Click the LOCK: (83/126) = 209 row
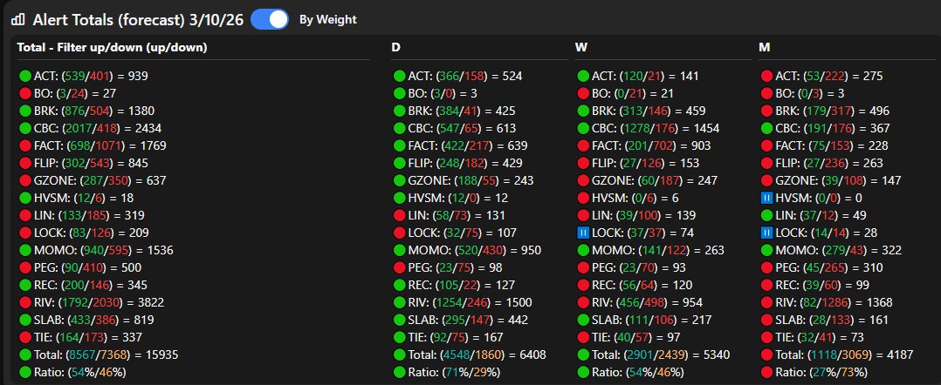This screenshot has height=385, width=941. pos(84,233)
